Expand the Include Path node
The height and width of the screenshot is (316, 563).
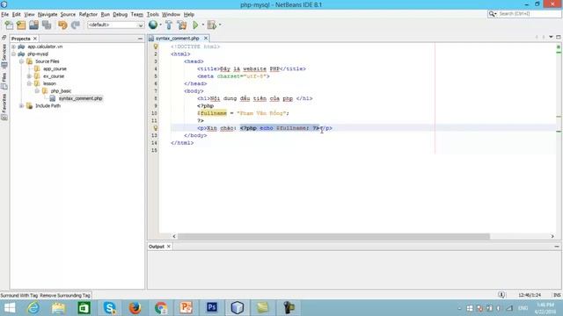[21, 105]
